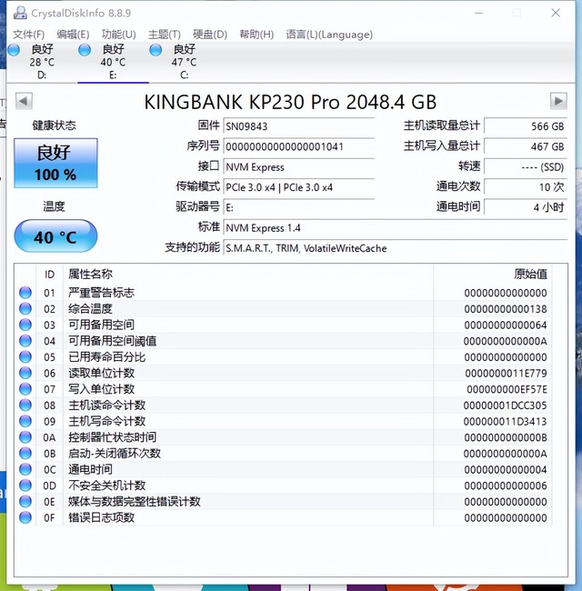The width and height of the screenshot is (582, 591).
Task: Click the CrystalDiskInfo title bar app icon
Action: click(x=20, y=13)
